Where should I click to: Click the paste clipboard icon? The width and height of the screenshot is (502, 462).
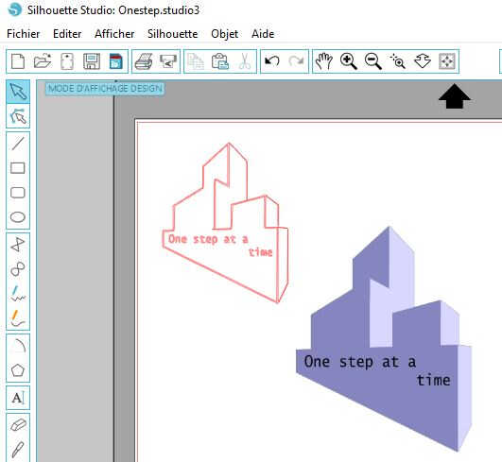click(x=220, y=61)
